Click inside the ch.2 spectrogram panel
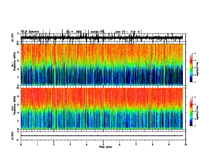 pyautogui.click(x=102, y=109)
